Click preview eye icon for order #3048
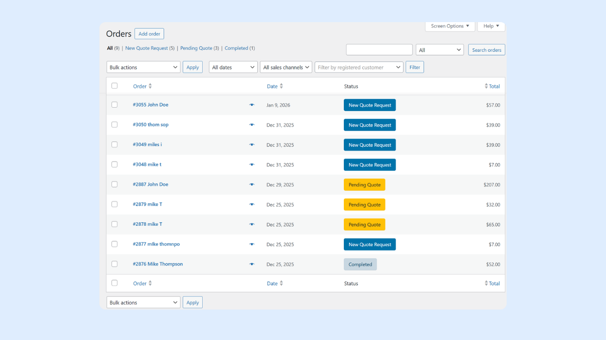606x340 pixels. click(x=252, y=165)
